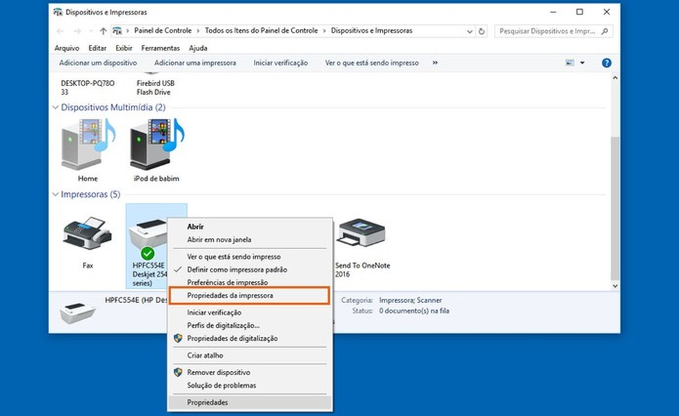Click Iniciar verificação in the toolbar
This screenshot has height=416, width=679.
tap(281, 63)
